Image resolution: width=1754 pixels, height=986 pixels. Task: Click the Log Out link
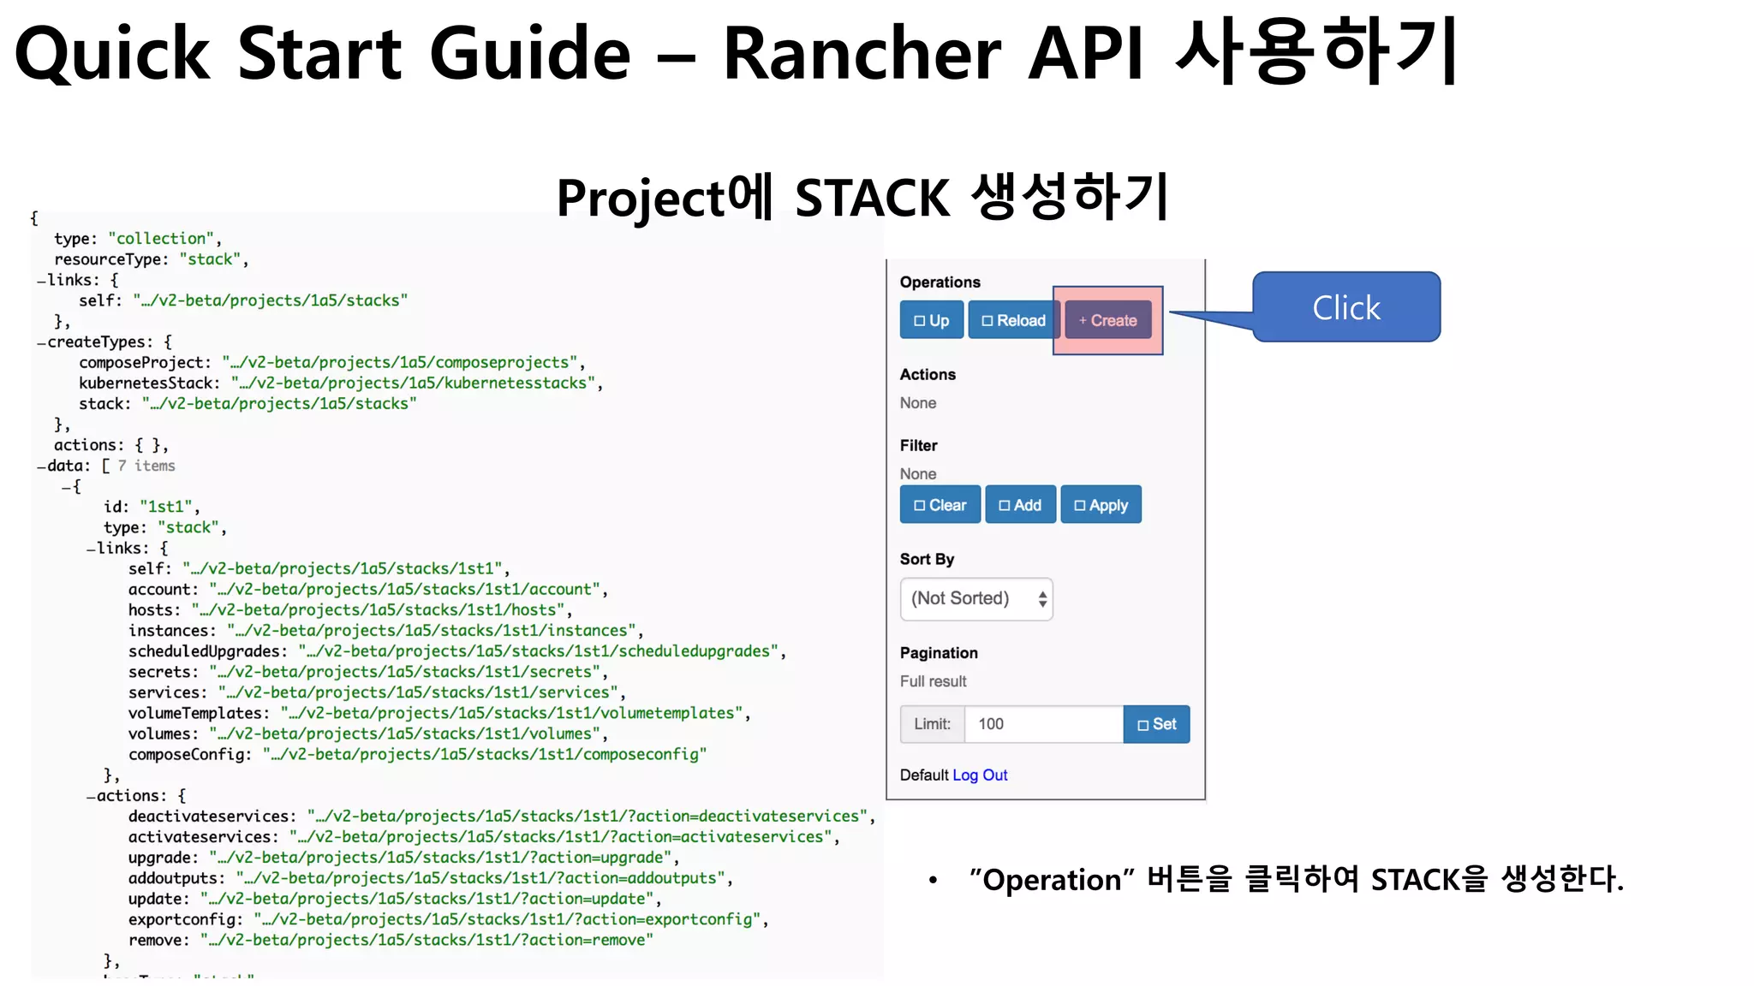click(x=980, y=775)
